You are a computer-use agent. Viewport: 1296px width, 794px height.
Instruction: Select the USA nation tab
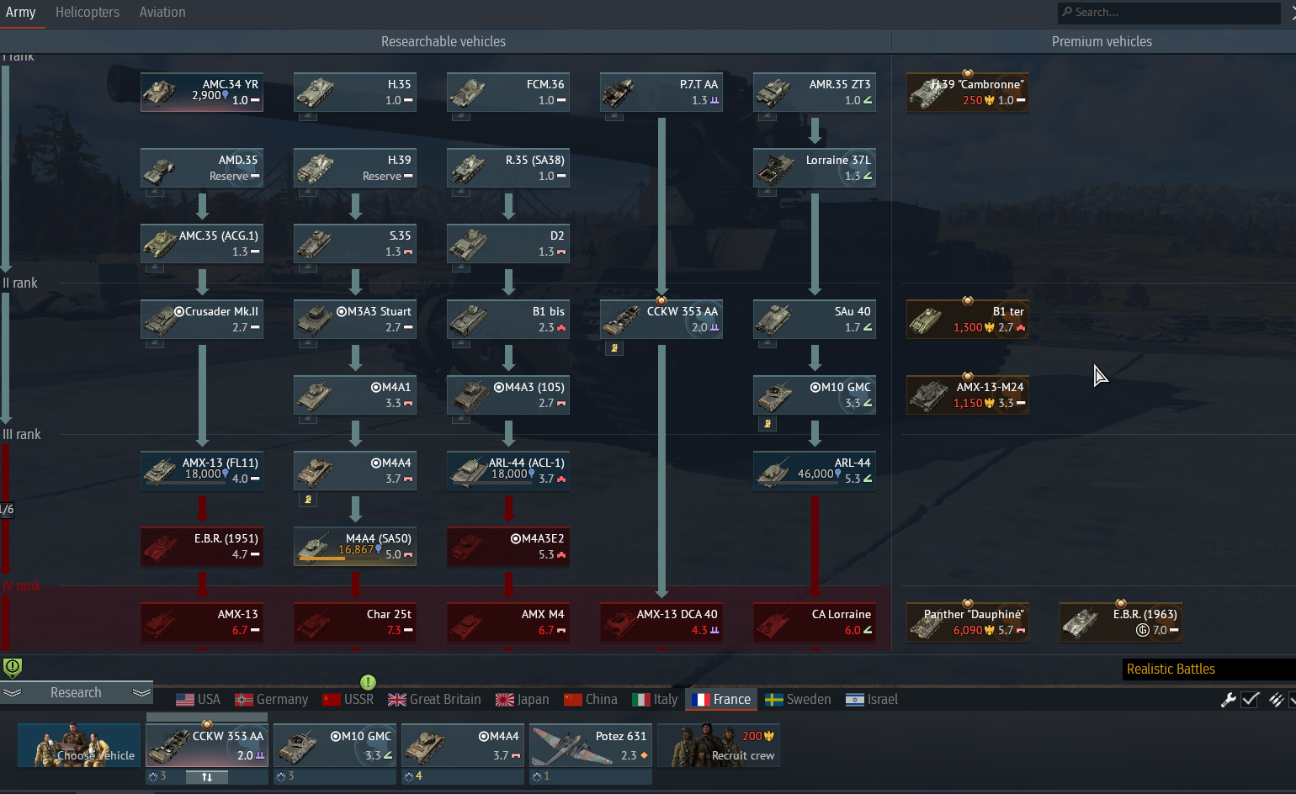click(198, 700)
